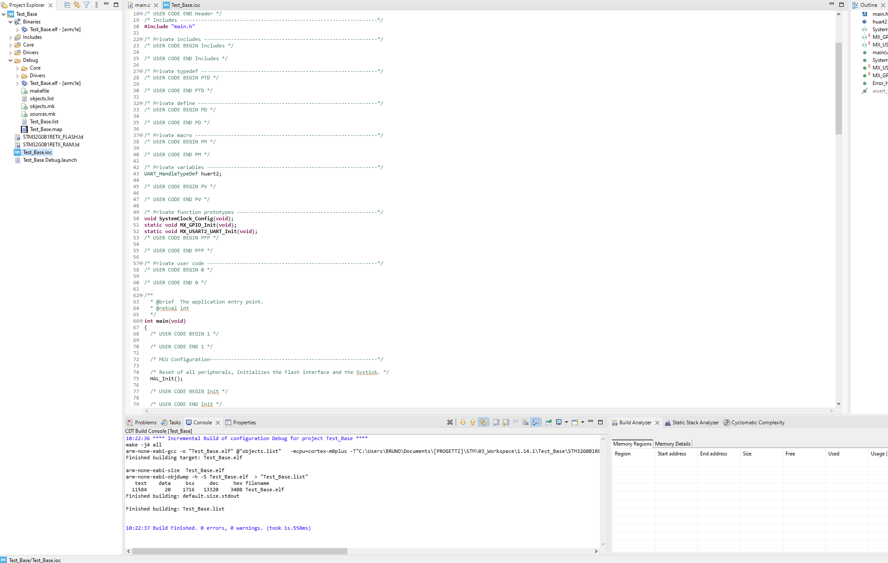
Task: Click the Test_Base.ioc status bar icon
Action: (x=4, y=560)
